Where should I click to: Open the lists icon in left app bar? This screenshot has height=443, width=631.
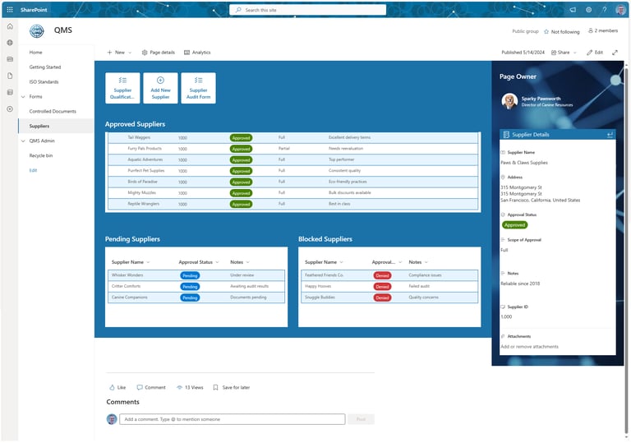[10, 92]
